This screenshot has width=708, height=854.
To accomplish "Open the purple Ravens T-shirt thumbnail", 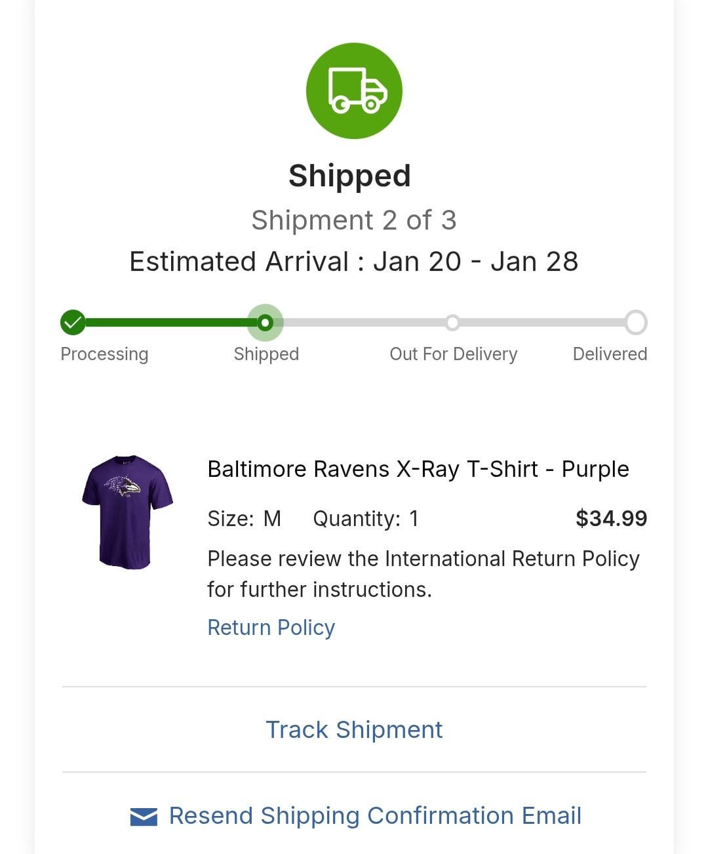I will tap(127, 512).
